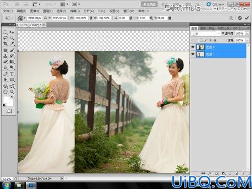Screen dimensions: 252x189
Task: Select the Pen tool
Action: [x=6, y=74]
